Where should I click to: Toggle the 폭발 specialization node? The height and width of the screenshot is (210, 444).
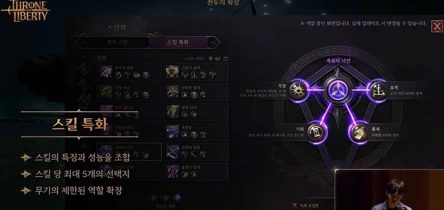pyautogui.click(x=298, y=91)
